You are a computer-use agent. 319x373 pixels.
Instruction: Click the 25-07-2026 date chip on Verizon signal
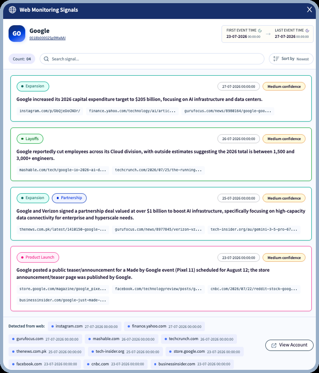(x=239, y=198)
